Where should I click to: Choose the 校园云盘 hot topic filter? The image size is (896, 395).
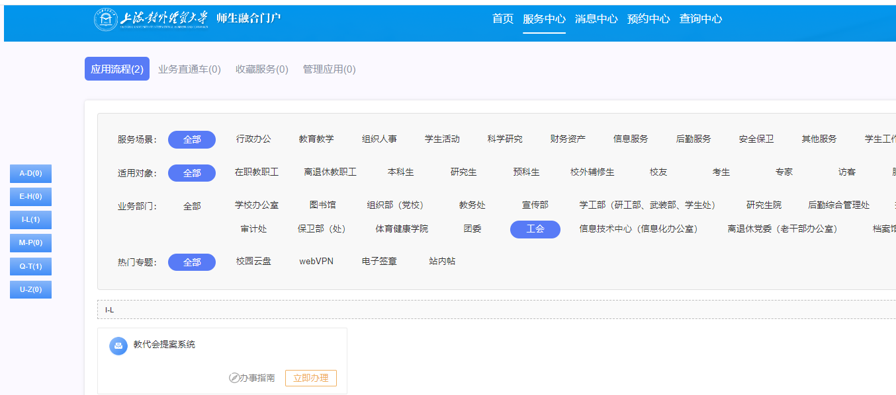pos(253,262)
